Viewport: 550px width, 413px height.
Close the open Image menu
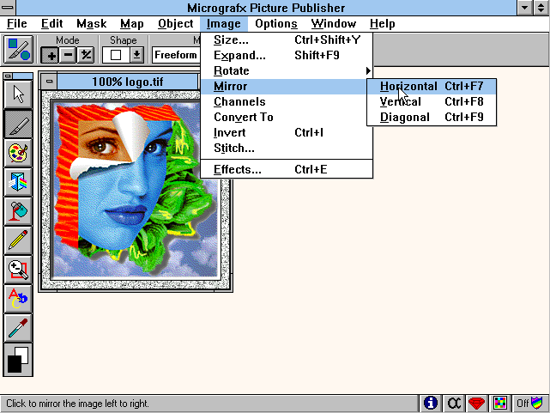pos(224,23)
